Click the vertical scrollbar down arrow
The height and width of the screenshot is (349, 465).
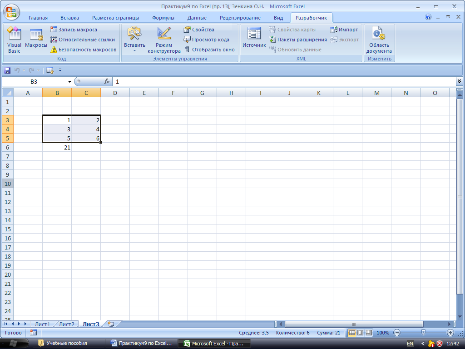tap(460, 317)
